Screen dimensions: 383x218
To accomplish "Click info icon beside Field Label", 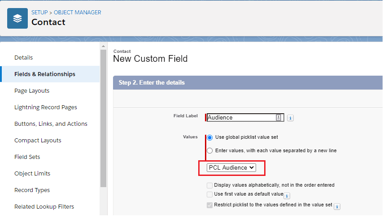I will [290, 118].
